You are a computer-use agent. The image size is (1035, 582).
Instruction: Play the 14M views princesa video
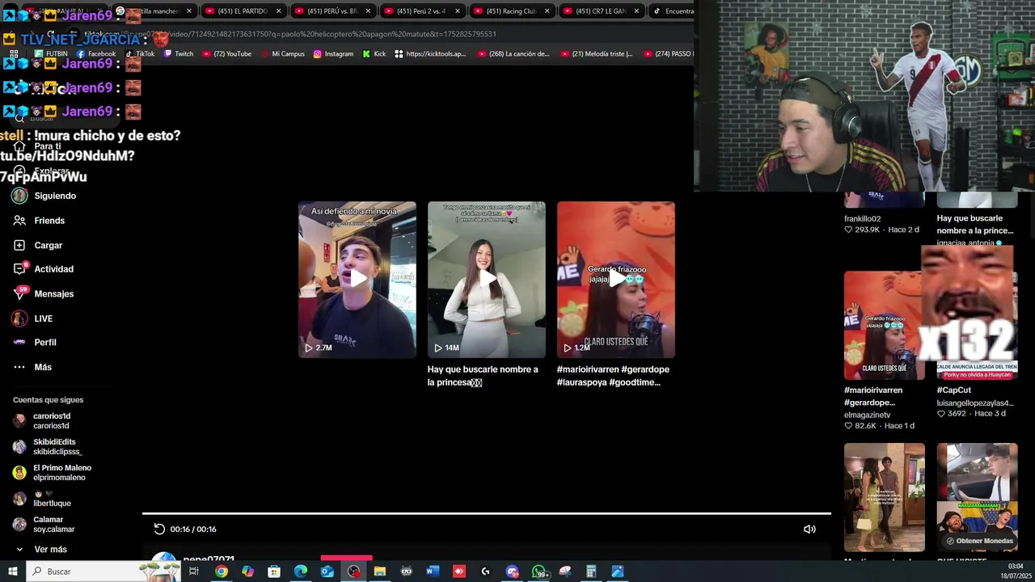click(487, 279)
